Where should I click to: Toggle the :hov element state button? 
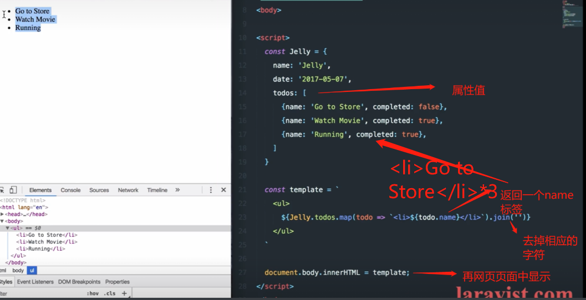pyautogui.click(x=93, y=293)
